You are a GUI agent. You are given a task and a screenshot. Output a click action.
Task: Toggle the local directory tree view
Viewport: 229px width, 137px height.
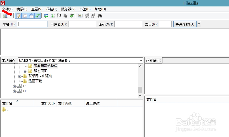click(x=25, y=16)
